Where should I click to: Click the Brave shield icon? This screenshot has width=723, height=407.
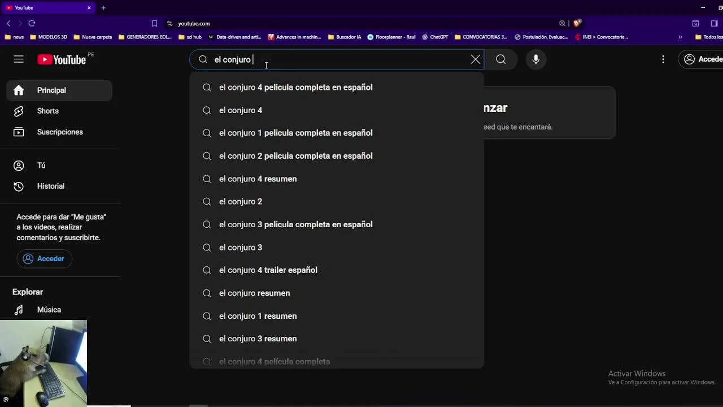pyautogui.click(x=577, y=23)
